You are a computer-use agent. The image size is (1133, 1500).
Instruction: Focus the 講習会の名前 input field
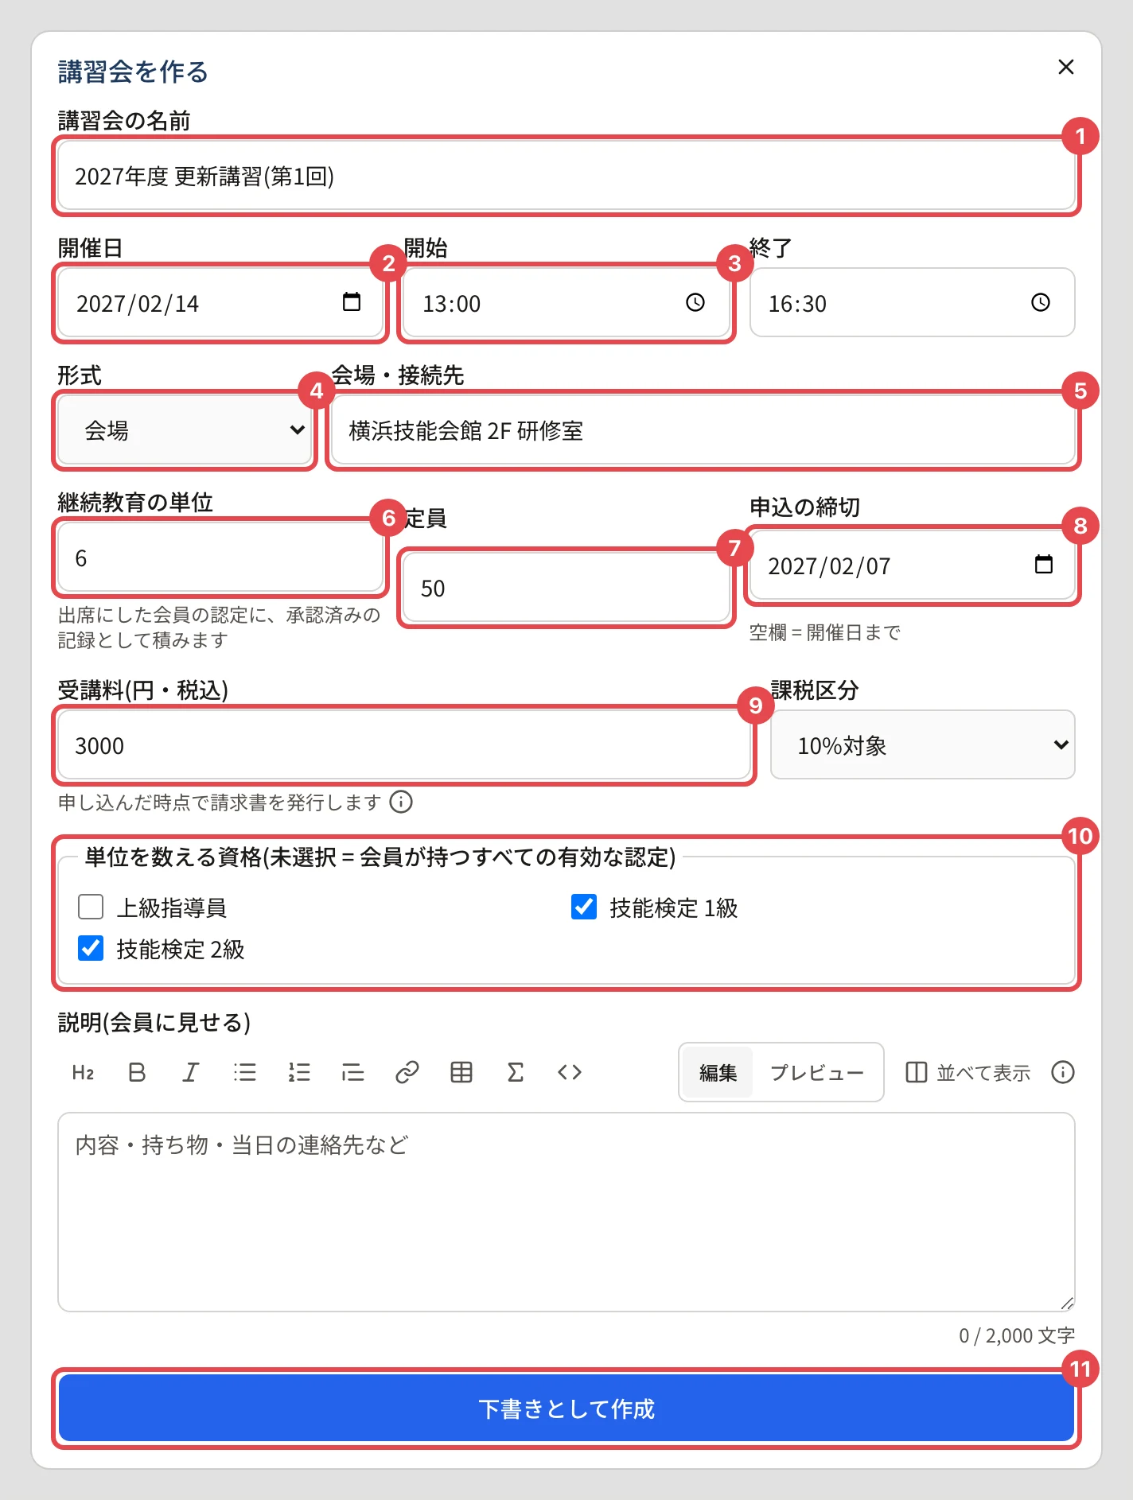[x=566, y=176]
